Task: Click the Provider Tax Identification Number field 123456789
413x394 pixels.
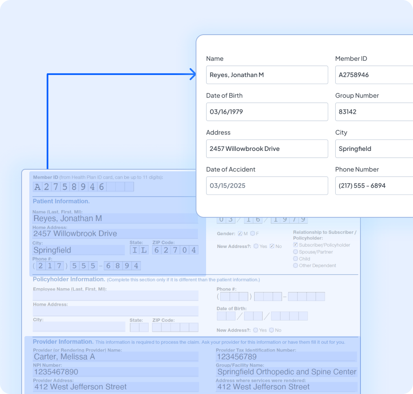Action: (286, 356)
